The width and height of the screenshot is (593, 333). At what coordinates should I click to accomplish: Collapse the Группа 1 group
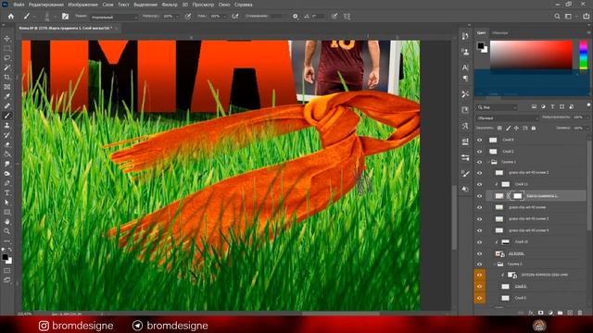(x=488, y=162)
